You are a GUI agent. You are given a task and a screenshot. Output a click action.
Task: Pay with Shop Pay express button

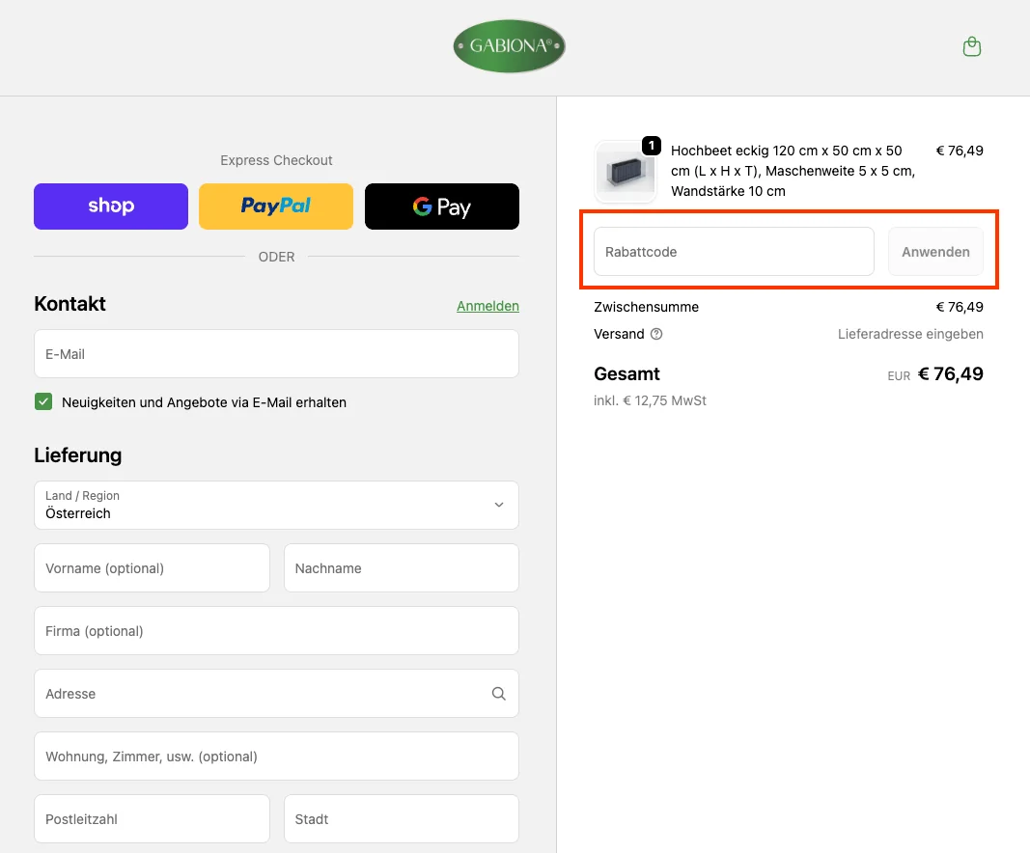click(111, 206)
